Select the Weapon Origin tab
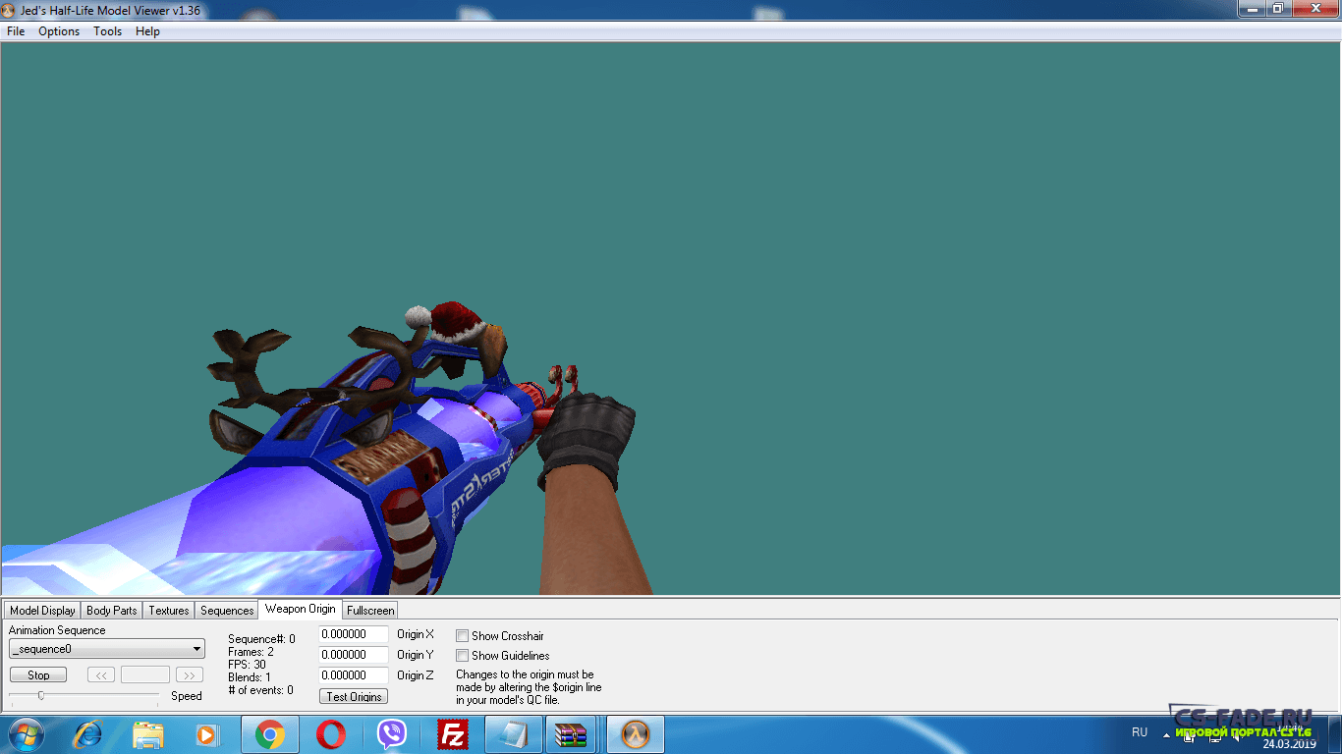 [300, 609]
